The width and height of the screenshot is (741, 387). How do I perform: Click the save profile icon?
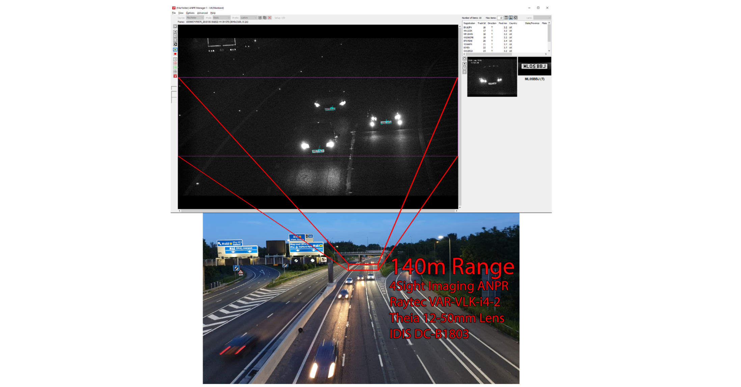coord(260,18)
